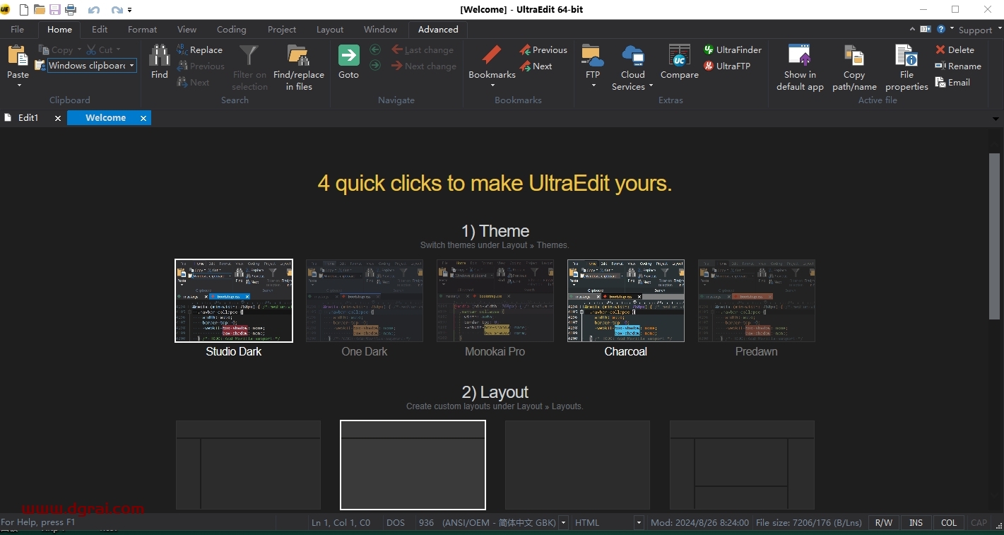1004x535 pixels.
Task: Click the green Goto arrow icon
Action: point(348,57)
